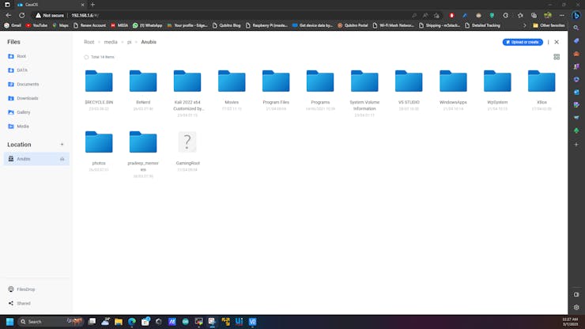Open the three-dot more options menu
Screen dimensions: 585x329
548,42
